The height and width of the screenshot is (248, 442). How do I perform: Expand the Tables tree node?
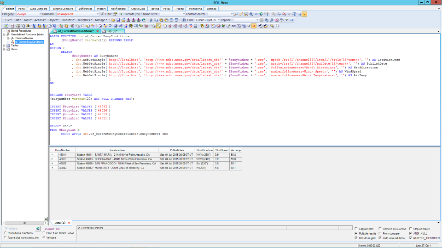point(4,45)
